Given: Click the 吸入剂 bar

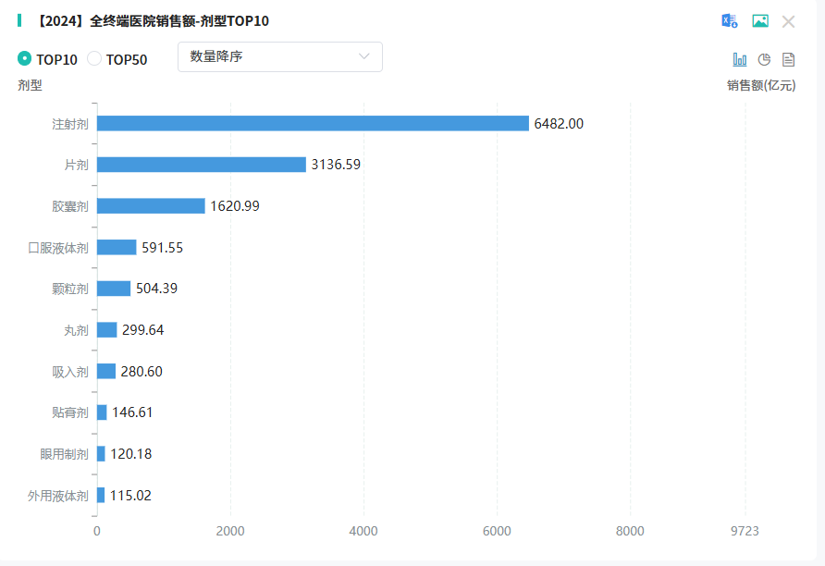Looking at the screenshot, I should 106,371.
